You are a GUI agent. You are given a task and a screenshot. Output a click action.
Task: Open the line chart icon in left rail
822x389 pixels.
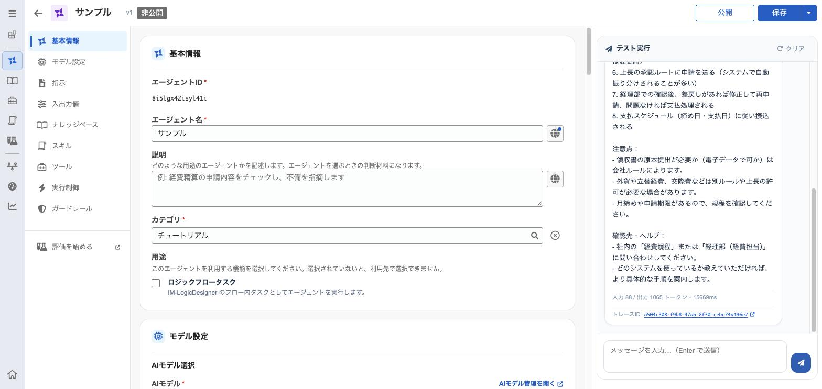(13, 206)
